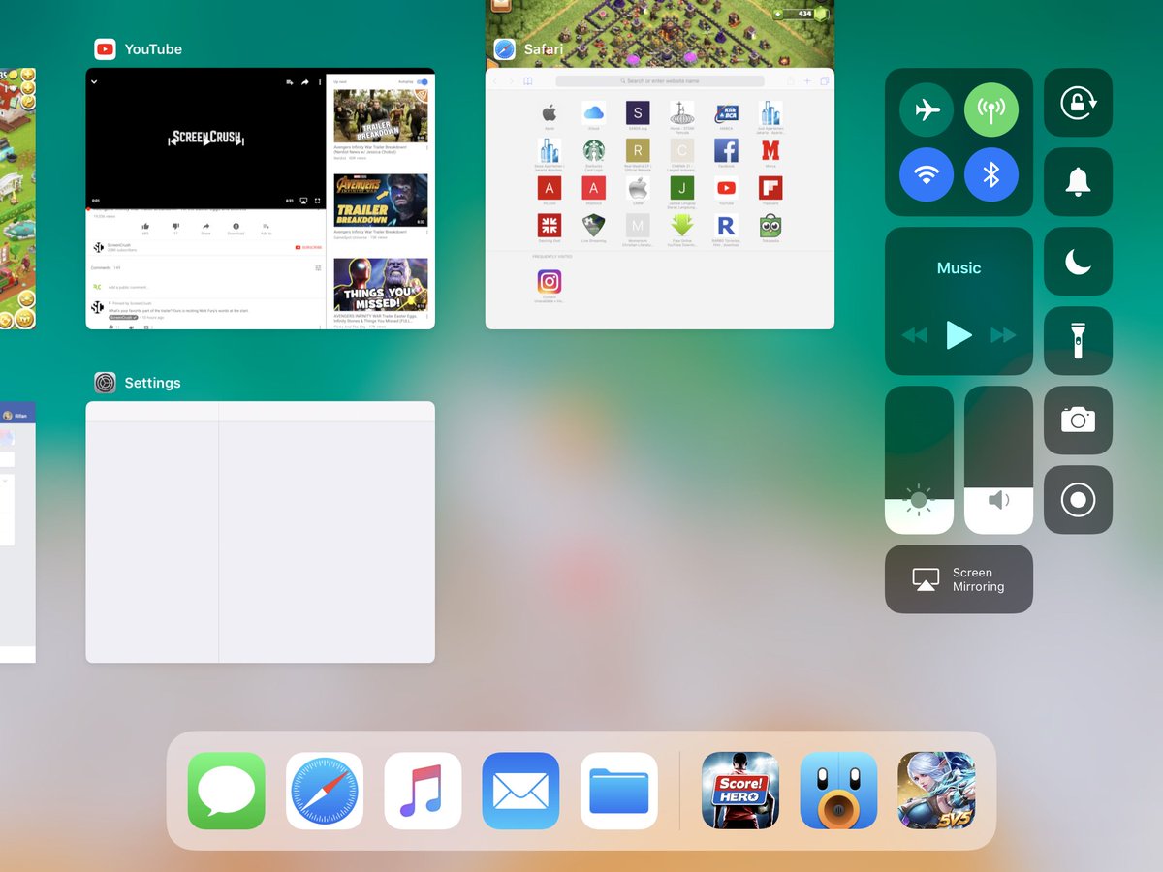Image resolution: width=1163 pixels, height=872 pixels.
Task: Click Safari search or enter website field
Action: [x=660, y=81]
